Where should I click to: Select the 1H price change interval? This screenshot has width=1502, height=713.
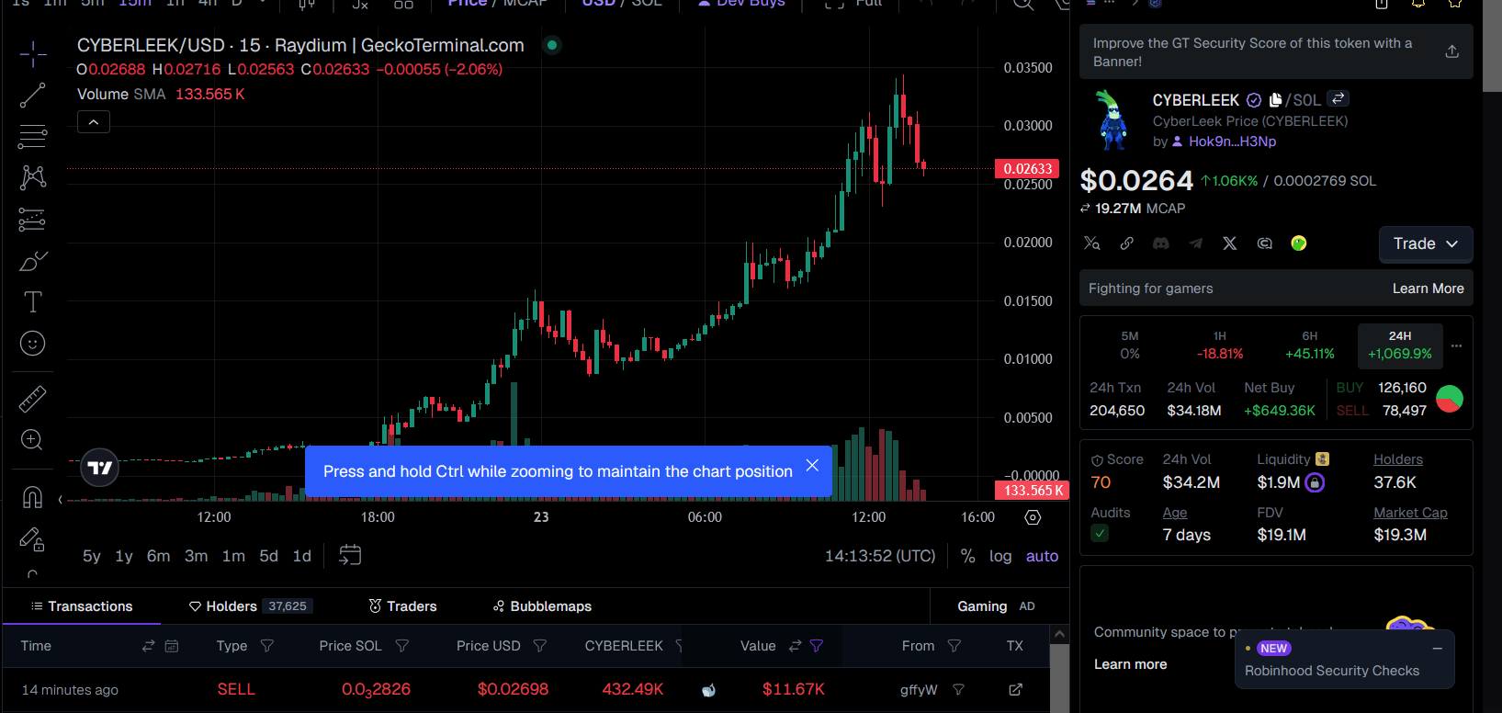[x=1220, y=345]
